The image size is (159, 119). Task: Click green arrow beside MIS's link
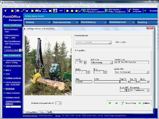[4, 70]
